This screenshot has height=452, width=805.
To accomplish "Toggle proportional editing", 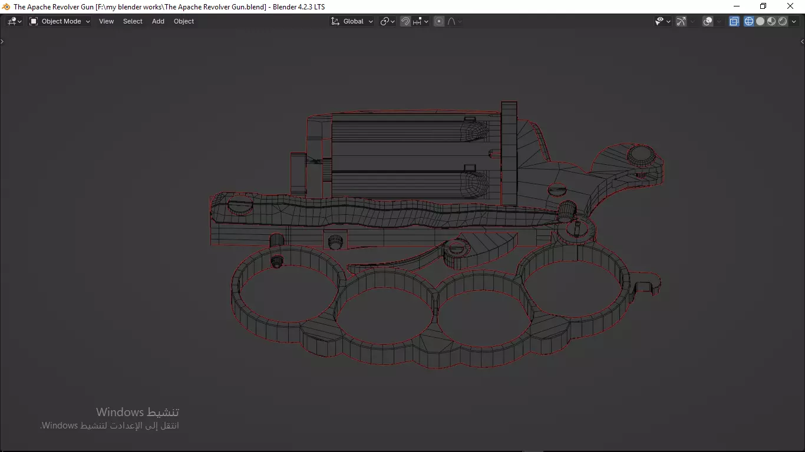I will 439,21.
